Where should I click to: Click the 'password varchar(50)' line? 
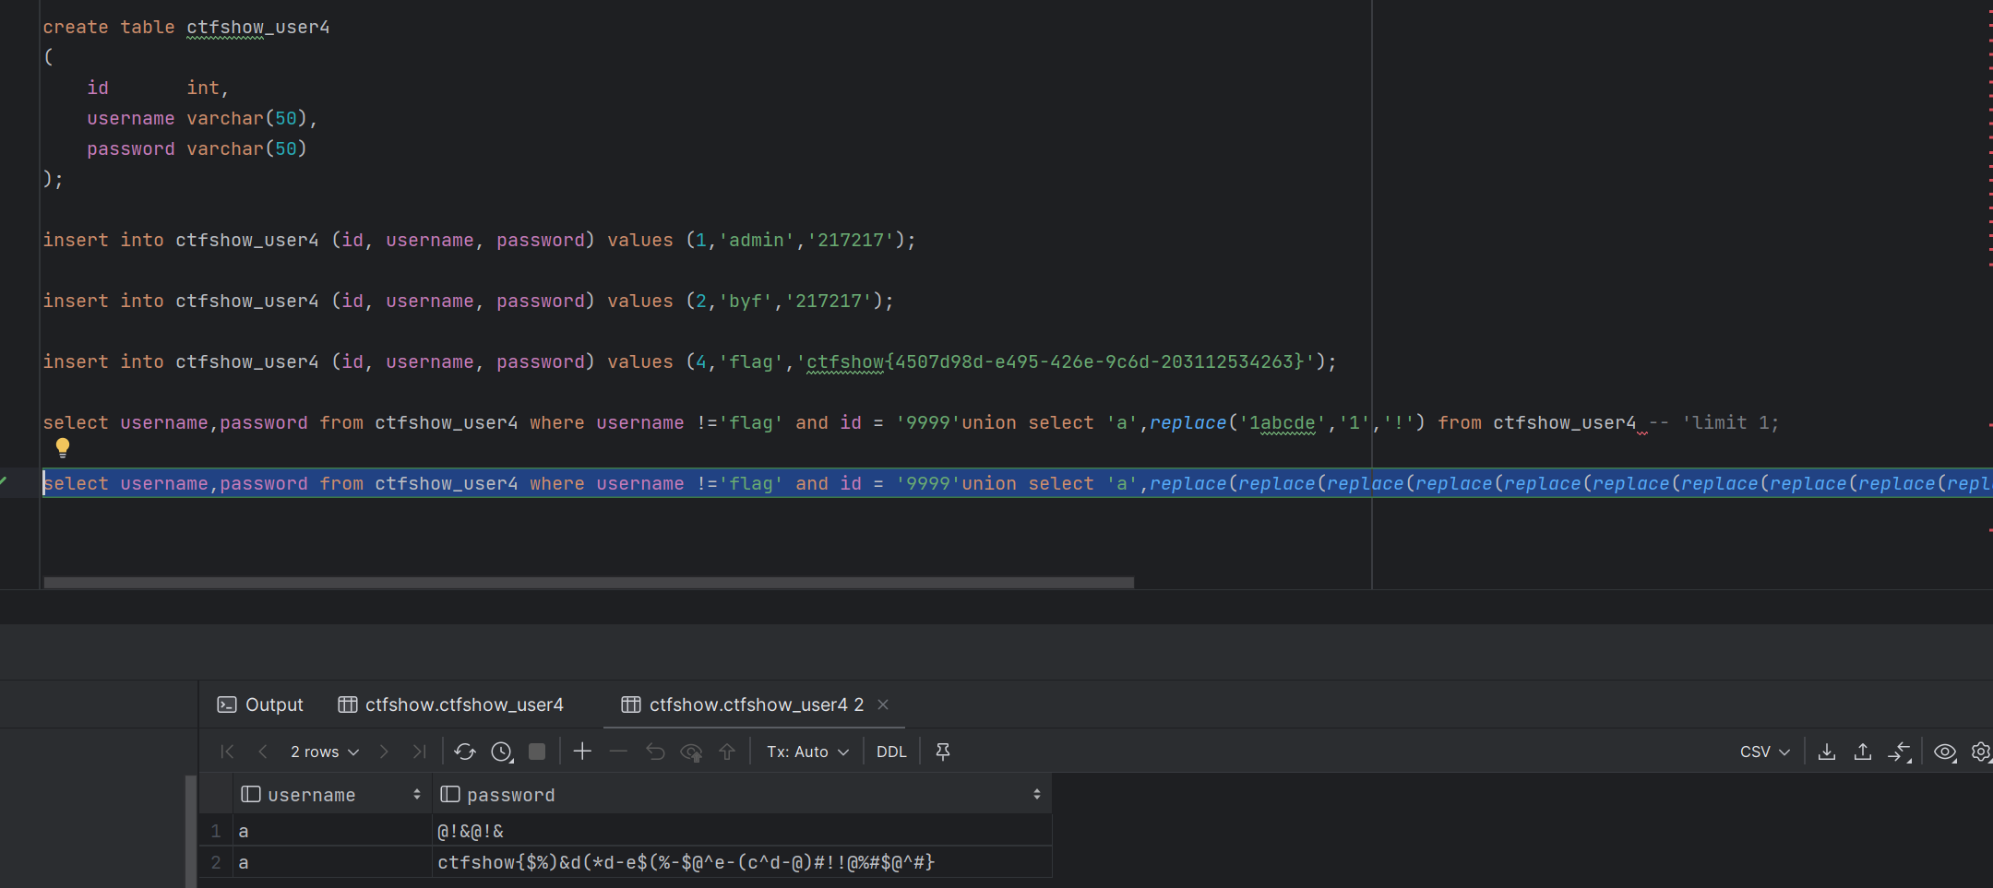pyautogui.click(x=197, y=148)
